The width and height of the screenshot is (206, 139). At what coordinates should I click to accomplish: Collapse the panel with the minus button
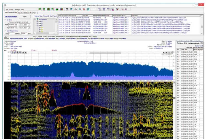[6, 37]
